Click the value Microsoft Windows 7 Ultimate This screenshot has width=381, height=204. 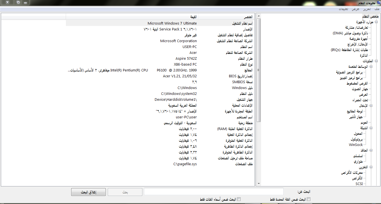[172, 23]
